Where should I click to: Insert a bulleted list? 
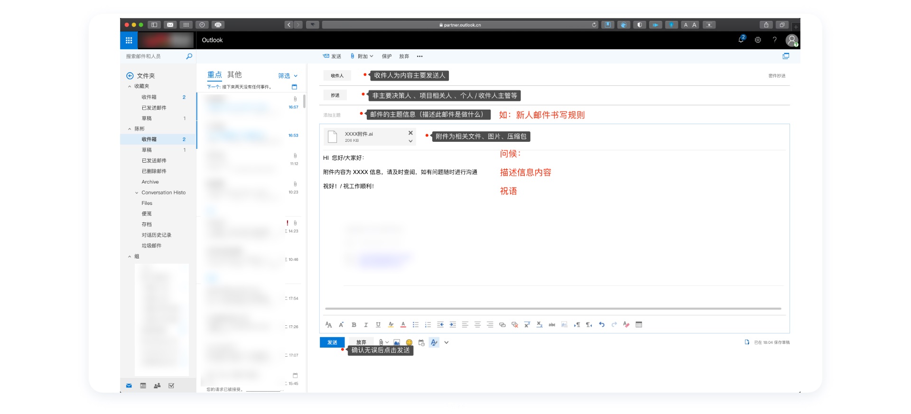(416, 325)
